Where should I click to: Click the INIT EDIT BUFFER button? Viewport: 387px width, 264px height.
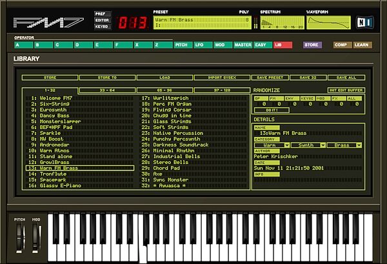(346, 90)
